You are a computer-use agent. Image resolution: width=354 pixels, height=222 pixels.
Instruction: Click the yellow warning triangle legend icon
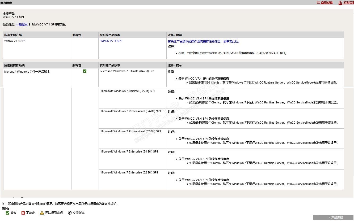click(42, 213)
